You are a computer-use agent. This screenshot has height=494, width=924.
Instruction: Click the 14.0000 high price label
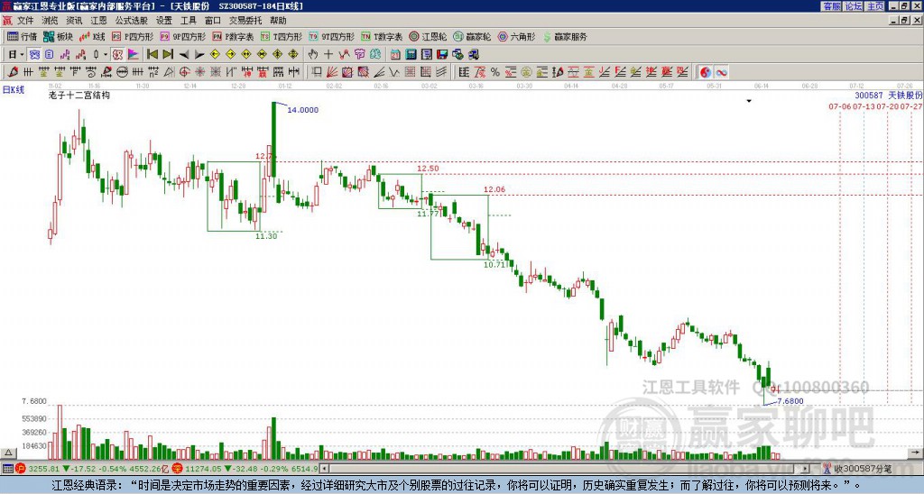tap(303, 110)
